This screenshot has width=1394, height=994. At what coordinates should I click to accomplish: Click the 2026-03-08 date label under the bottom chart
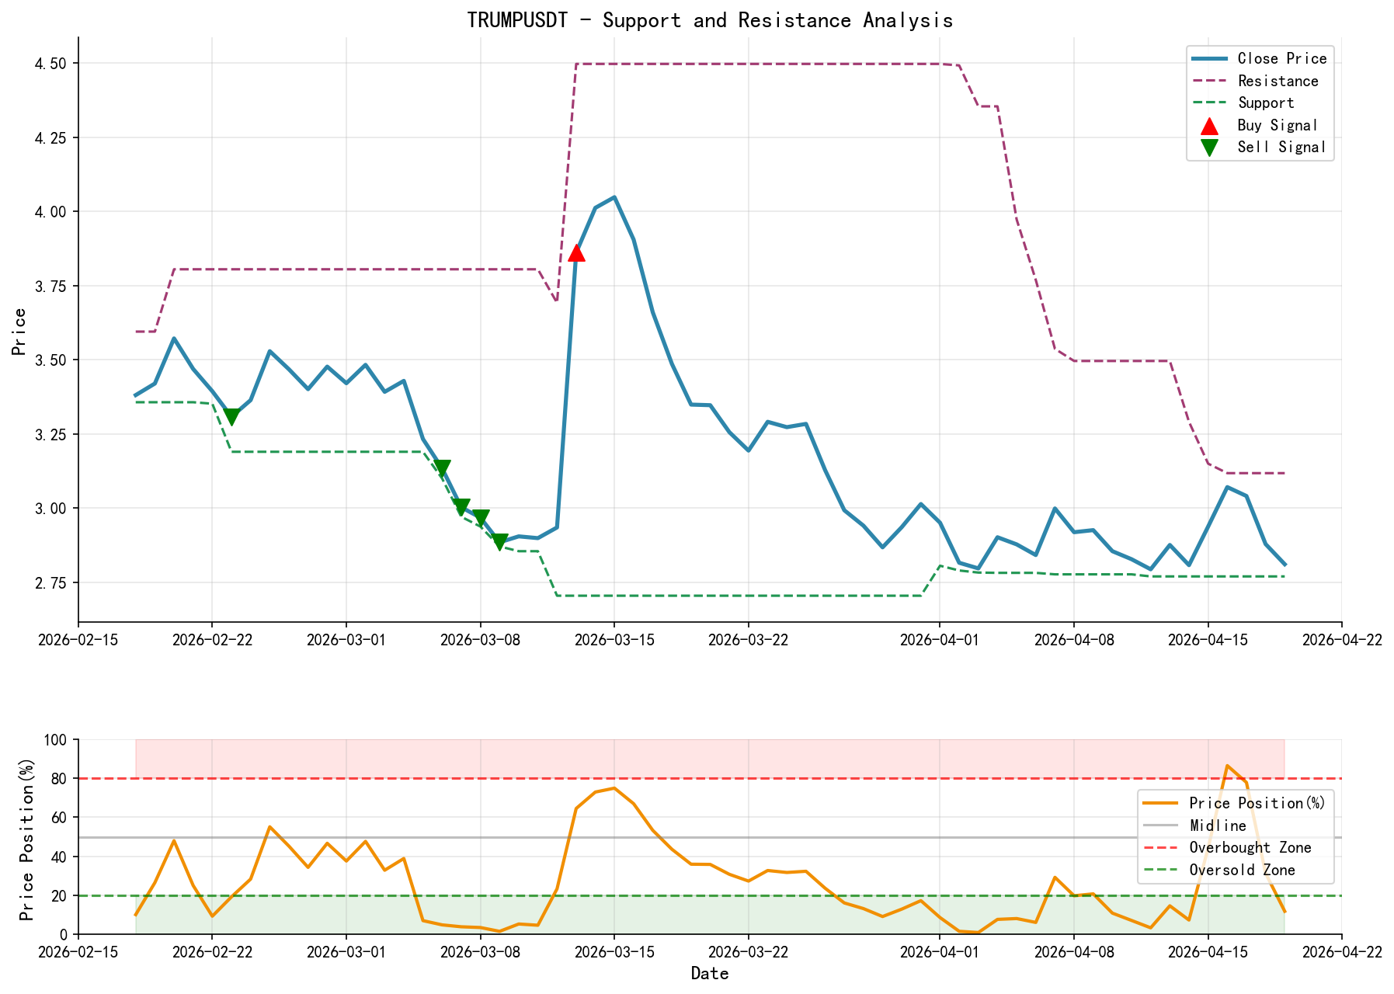point(480,952)
